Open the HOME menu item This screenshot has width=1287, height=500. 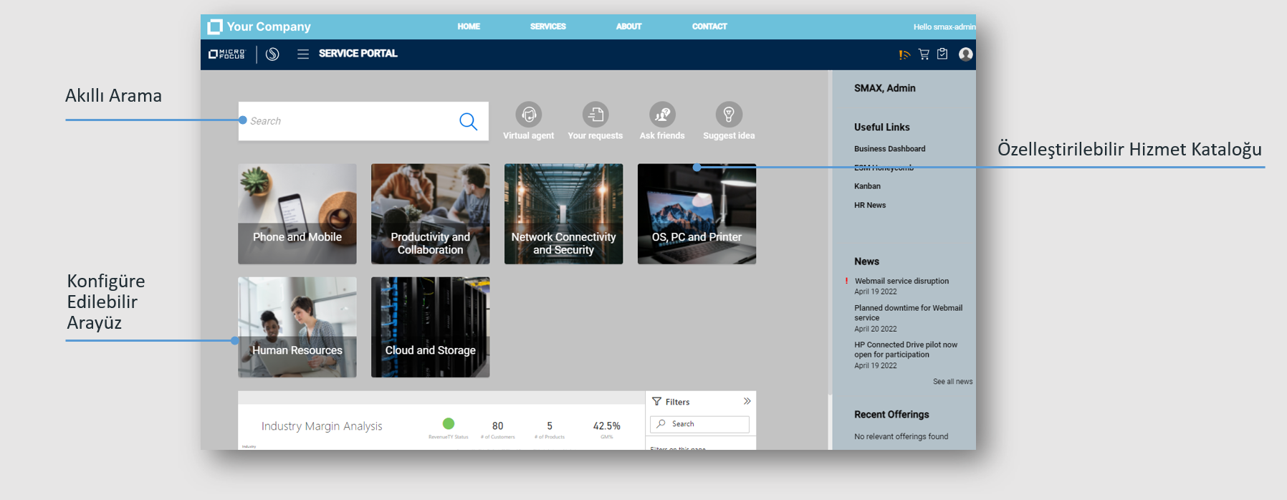point(469,27)
